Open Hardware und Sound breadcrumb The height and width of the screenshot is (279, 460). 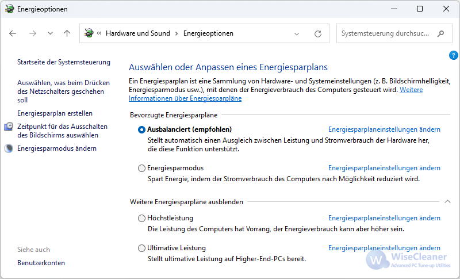tap(138, 33)
